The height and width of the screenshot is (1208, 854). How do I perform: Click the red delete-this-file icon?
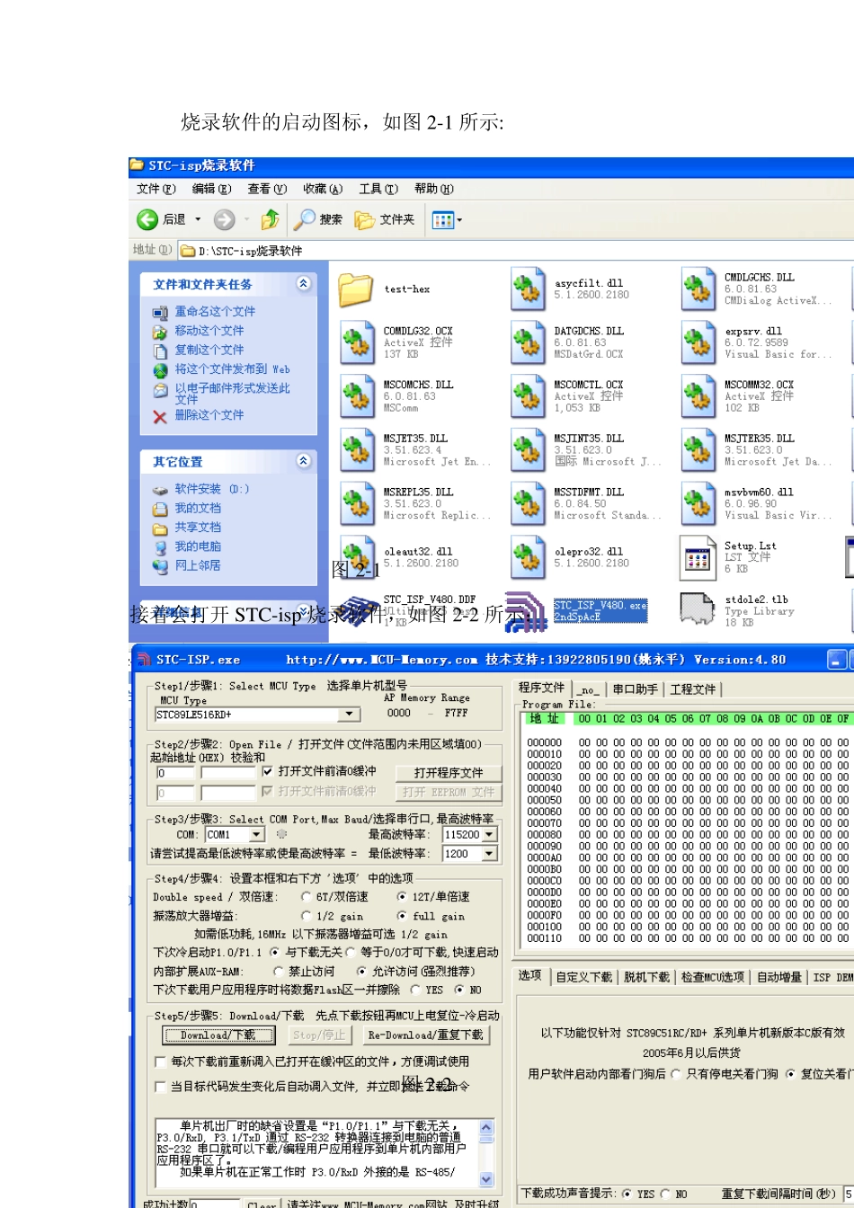160,416
